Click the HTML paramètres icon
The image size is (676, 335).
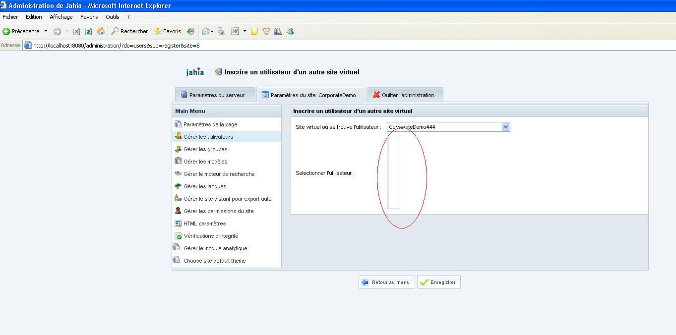[x=178, y=223]
